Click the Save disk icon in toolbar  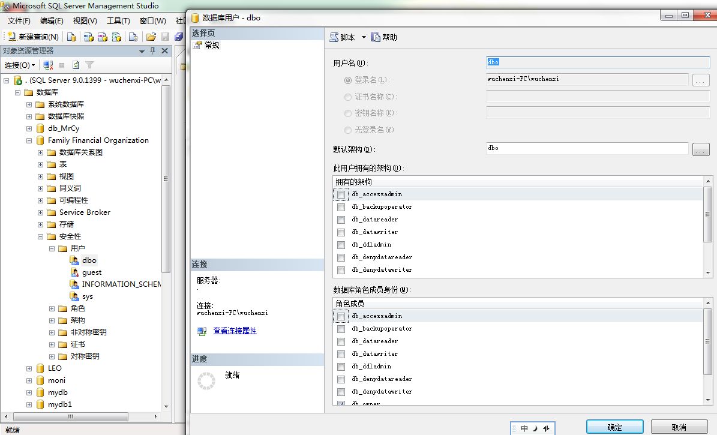[165, 37]
